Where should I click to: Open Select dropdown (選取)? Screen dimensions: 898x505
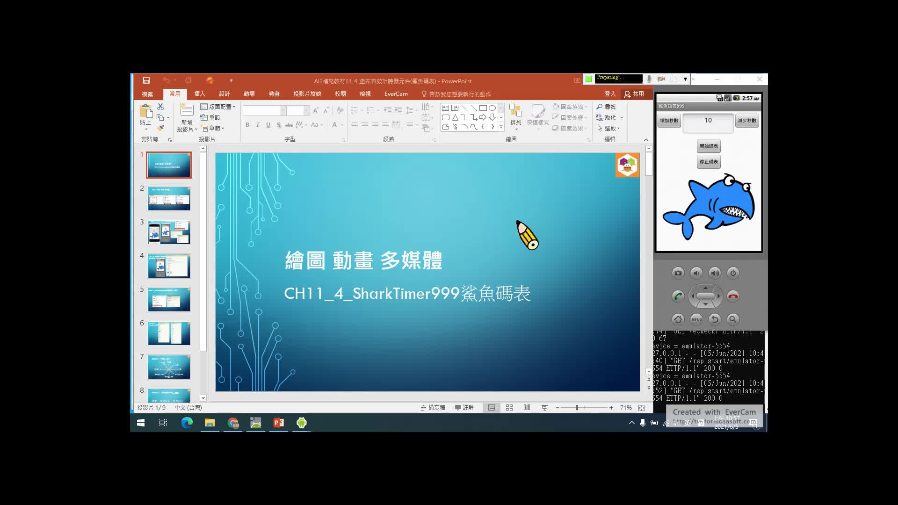[608, 128]
